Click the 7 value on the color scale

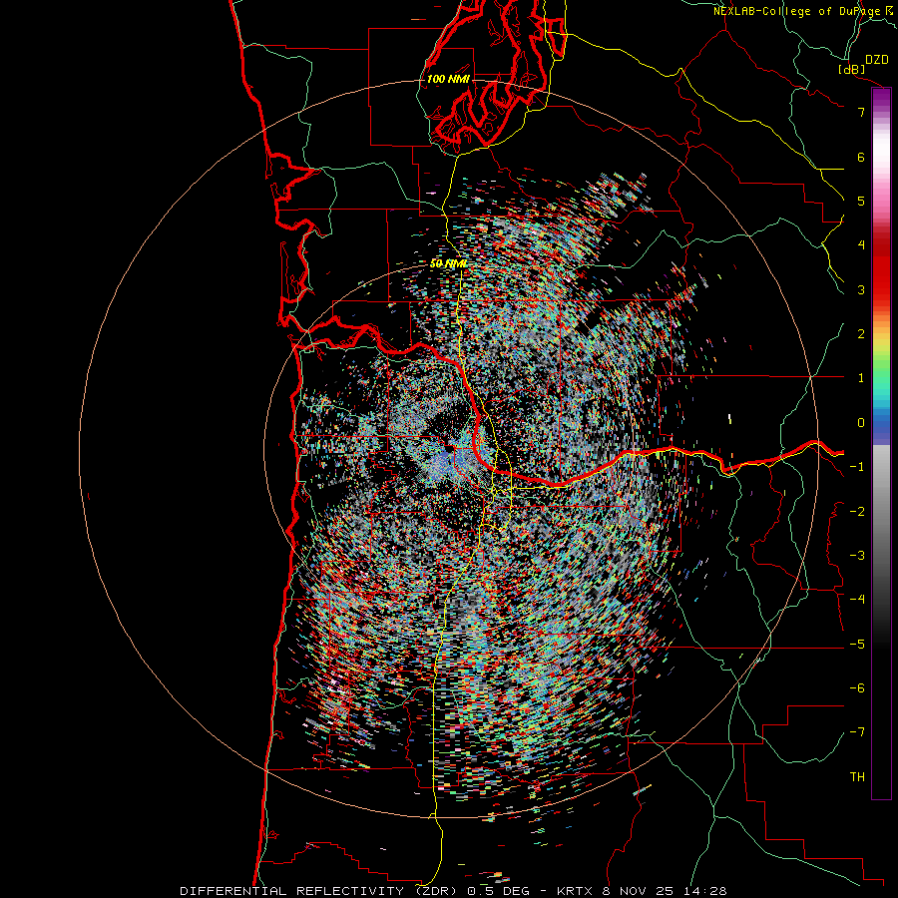pyautogui.click(x=861, y=112)
